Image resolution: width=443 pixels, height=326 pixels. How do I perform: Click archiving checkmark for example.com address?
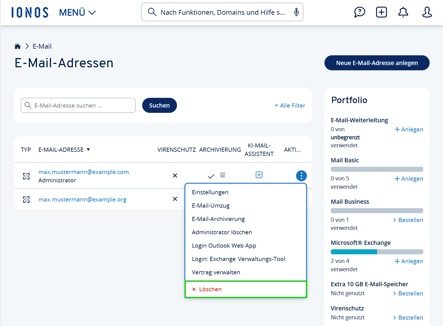(211, 176)
